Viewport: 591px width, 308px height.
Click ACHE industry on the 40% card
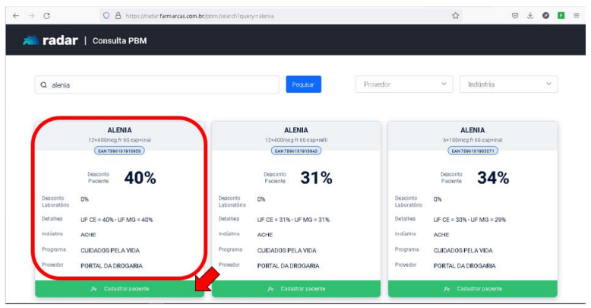[88, 235]
